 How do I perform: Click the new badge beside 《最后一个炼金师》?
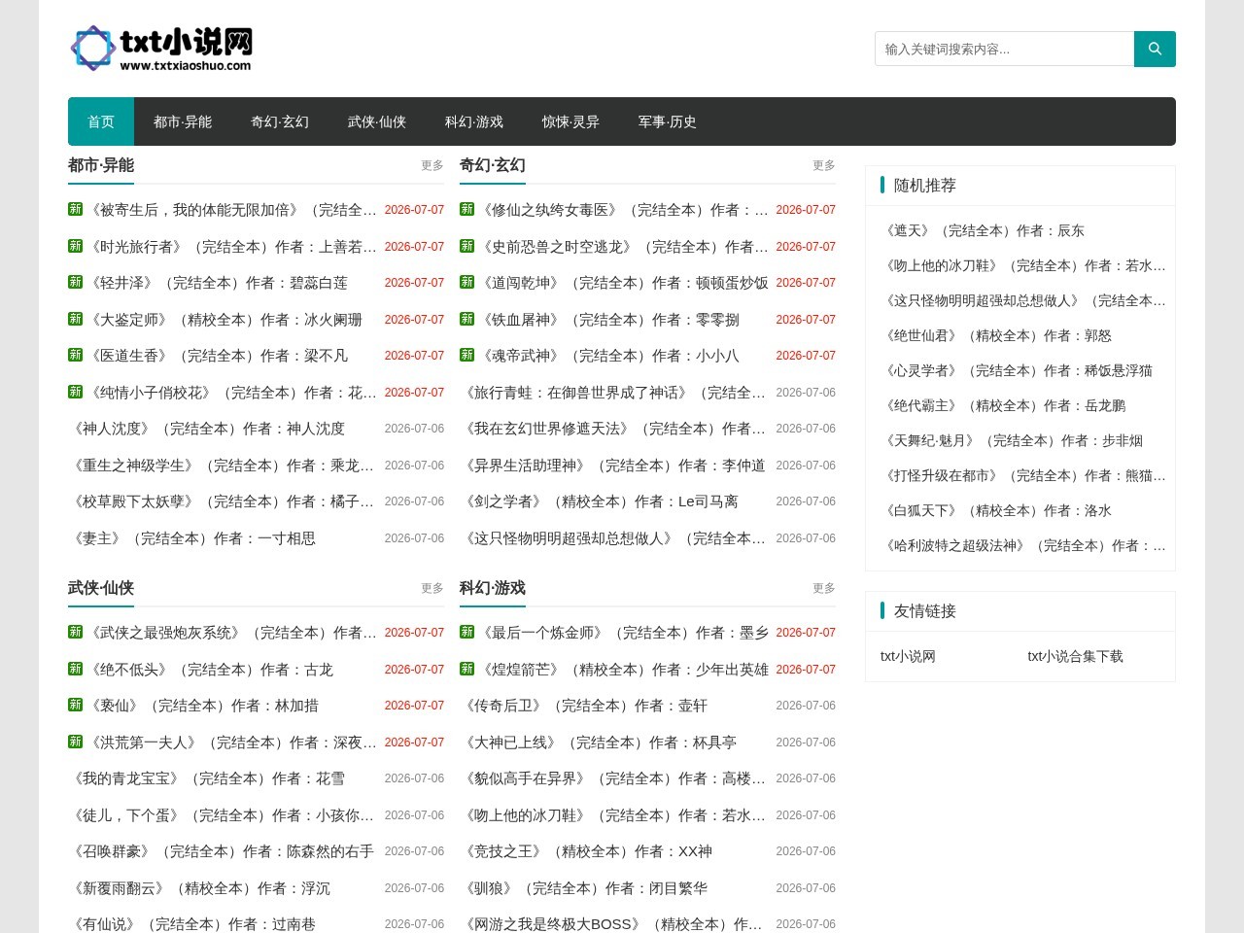point(466,632)
